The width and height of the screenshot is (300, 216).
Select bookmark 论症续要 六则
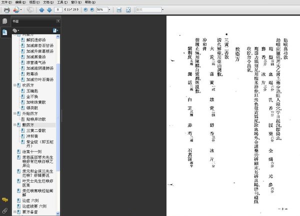[x=34, y=206]
